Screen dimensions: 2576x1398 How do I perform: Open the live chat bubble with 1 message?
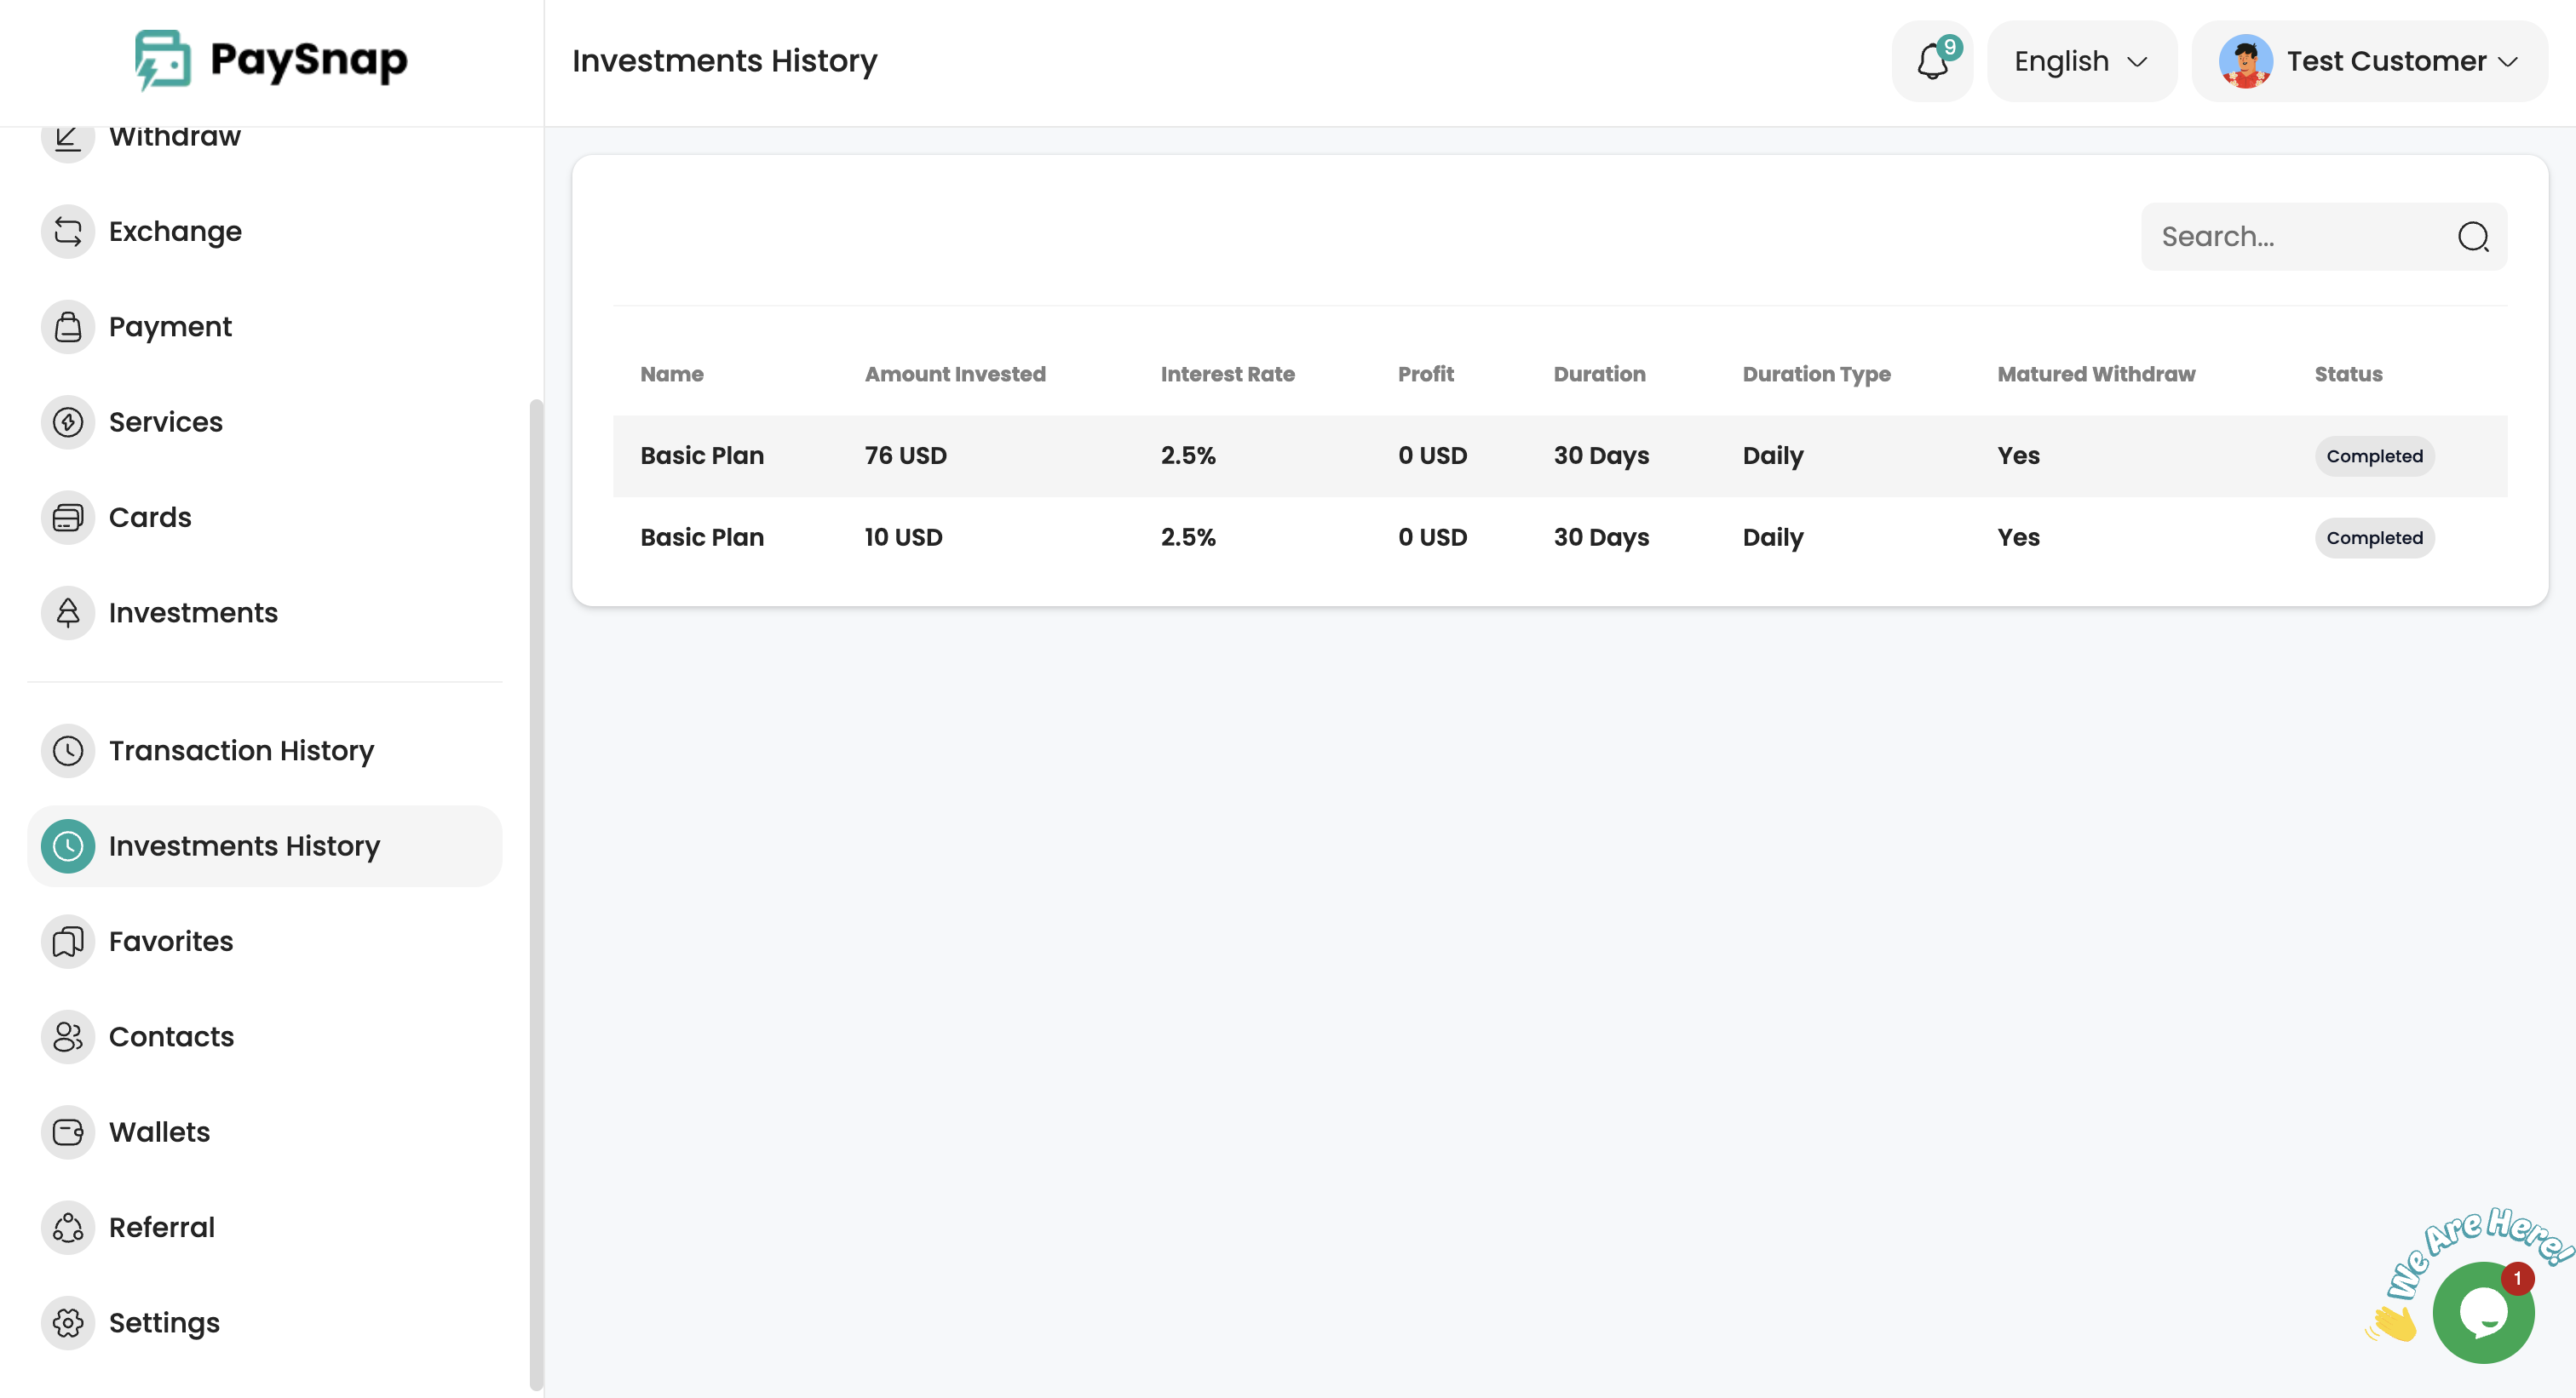[2484, 1311]
